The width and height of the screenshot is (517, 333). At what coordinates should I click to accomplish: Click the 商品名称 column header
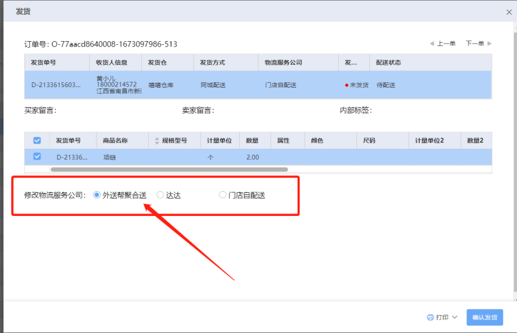(x=116, y=141)
